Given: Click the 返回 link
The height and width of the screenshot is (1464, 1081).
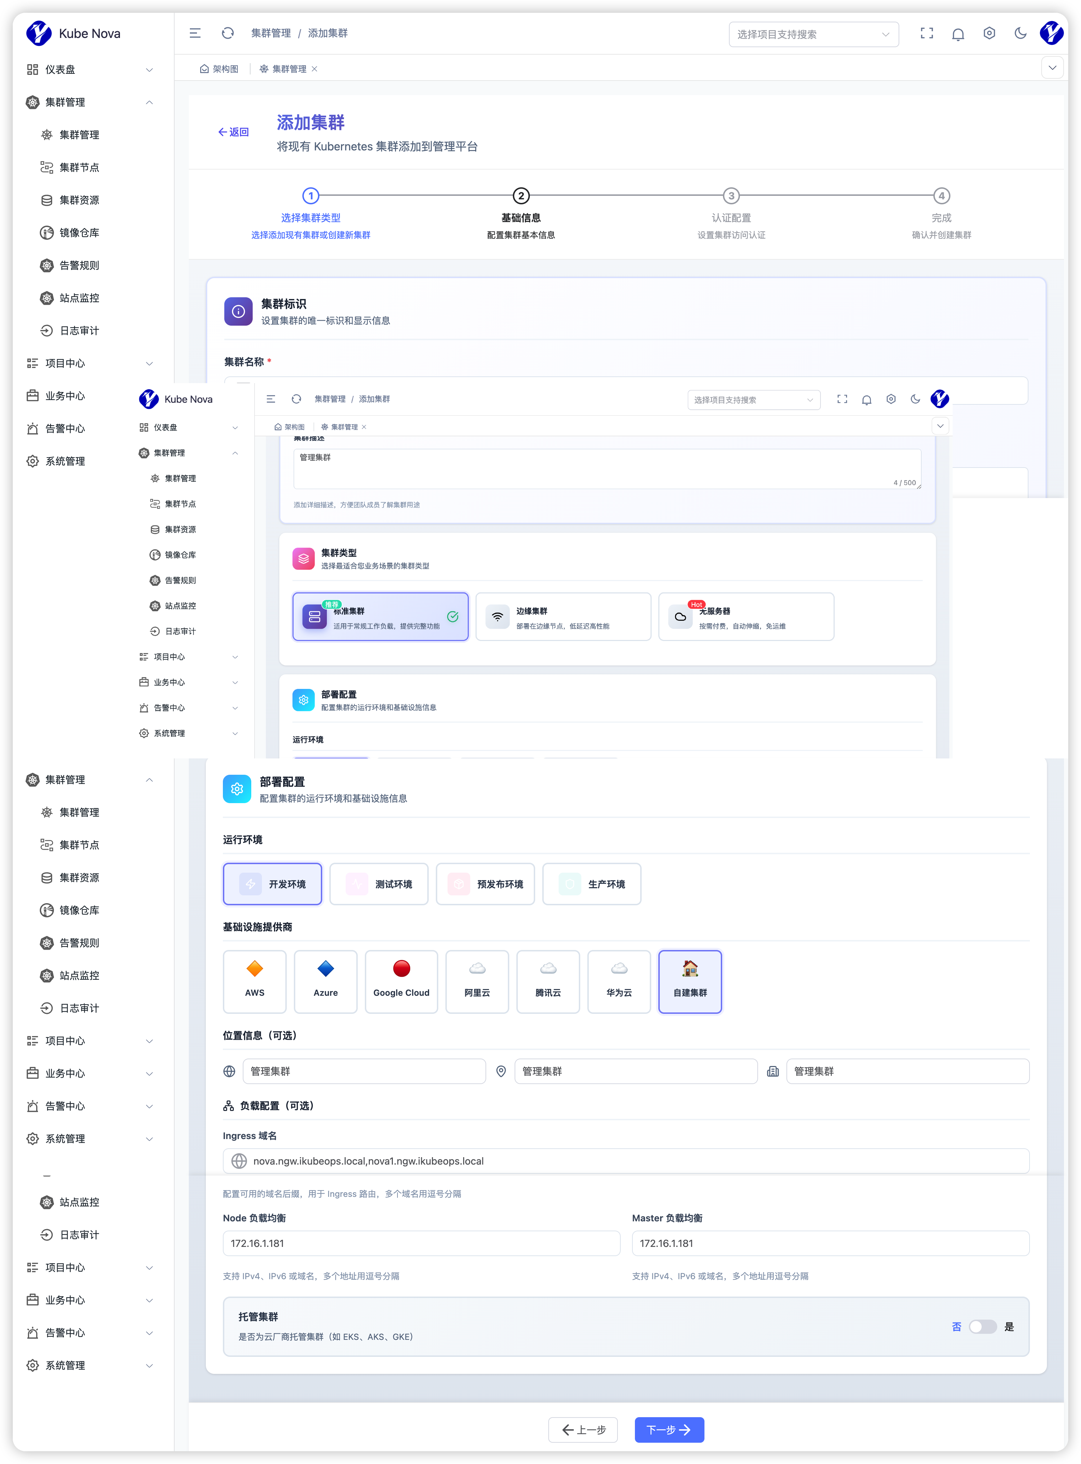Looking at the screenshot, I should [x=234, y=132].
